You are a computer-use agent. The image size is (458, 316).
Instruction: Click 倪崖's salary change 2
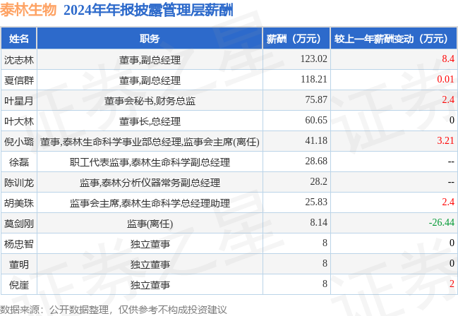pos(452,284)
